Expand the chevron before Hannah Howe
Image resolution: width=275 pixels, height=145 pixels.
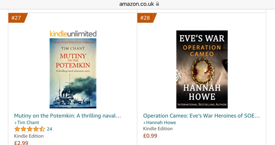point(144,123)
